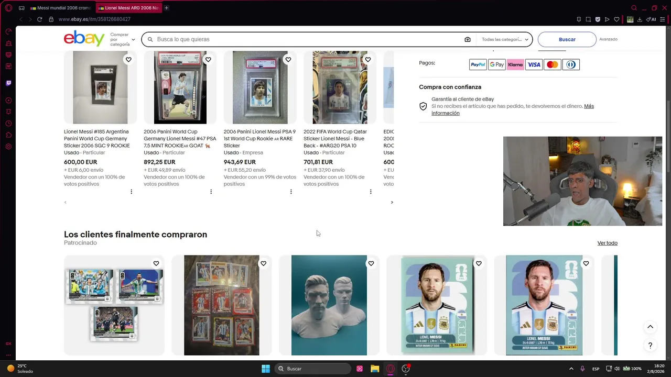Open the sidebar player icon
The width and height of the screenshot is (671, 377).
click(x=8, y=100)
